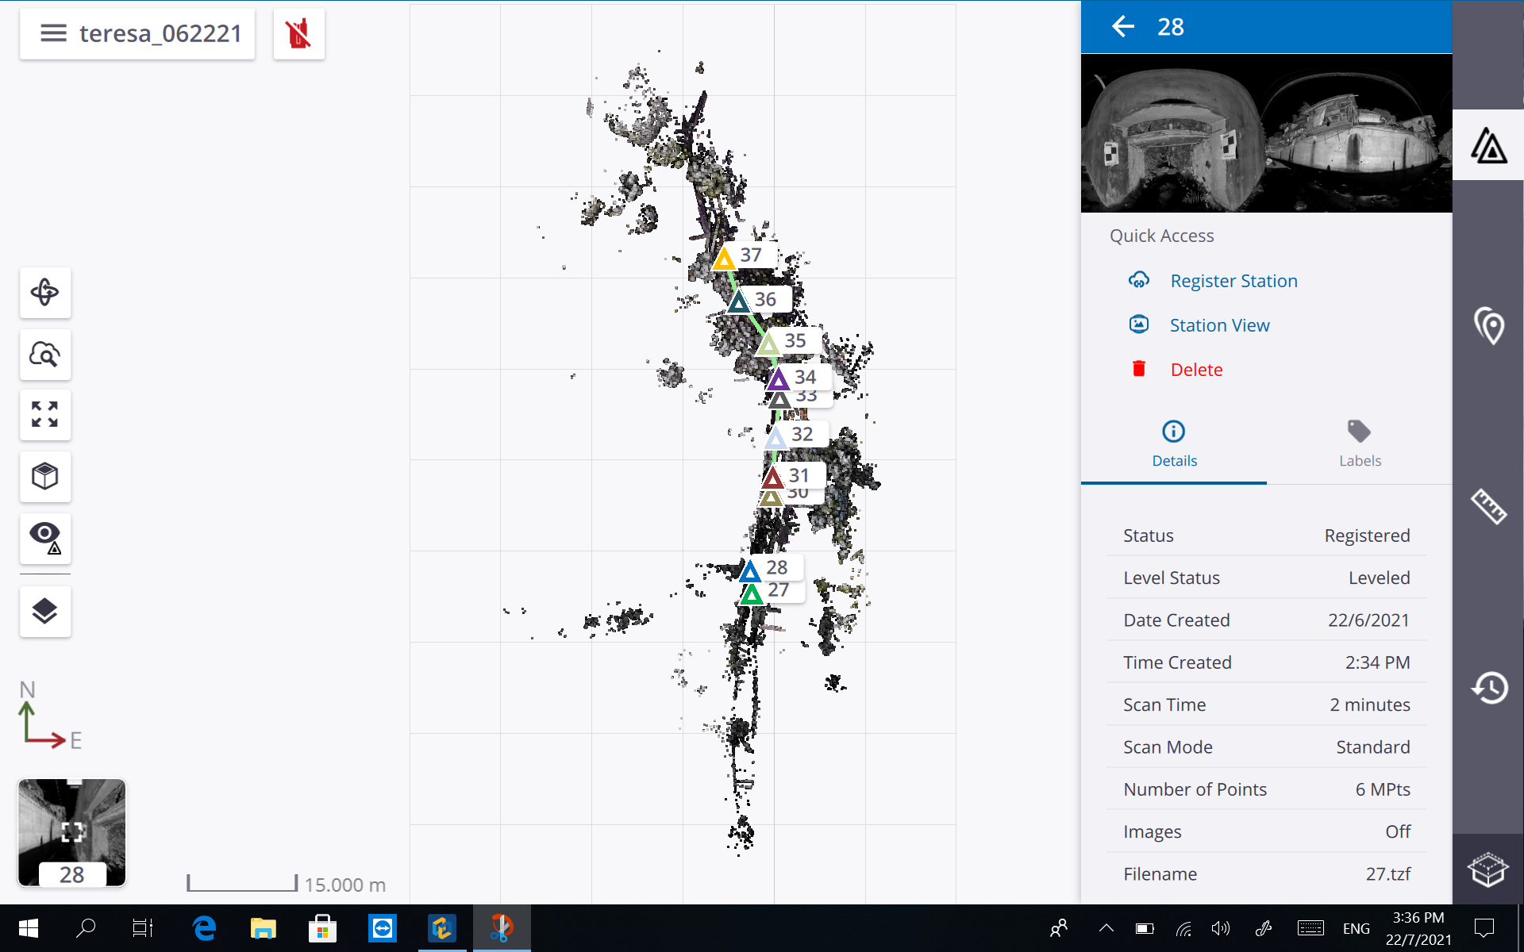Viewport: 1524px width, 952px height.
Task: Switch to the Labels tab
Action: (x=1359, y=444)
